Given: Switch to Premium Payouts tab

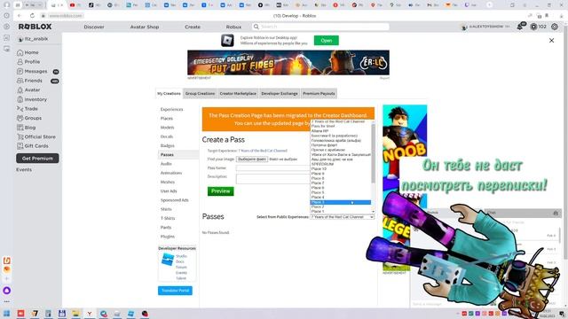Looking at the screenshot, I should 319,93.
